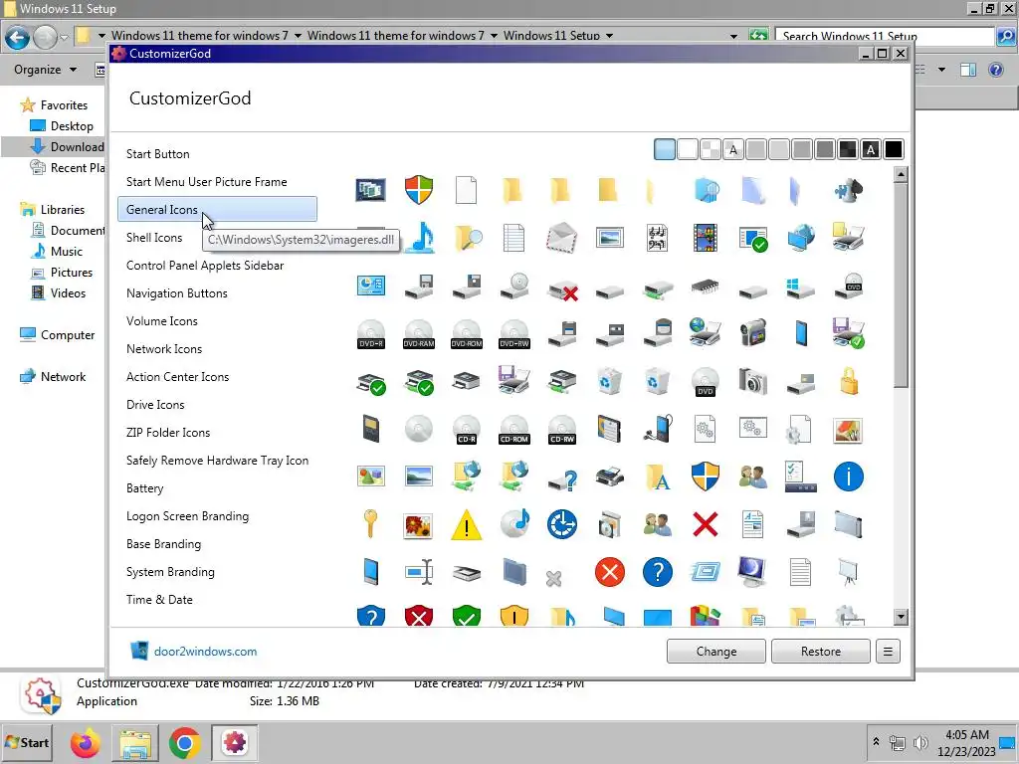Open the hamburger options menu button
Screen dimensions: 1019x764
click(888, 651)
